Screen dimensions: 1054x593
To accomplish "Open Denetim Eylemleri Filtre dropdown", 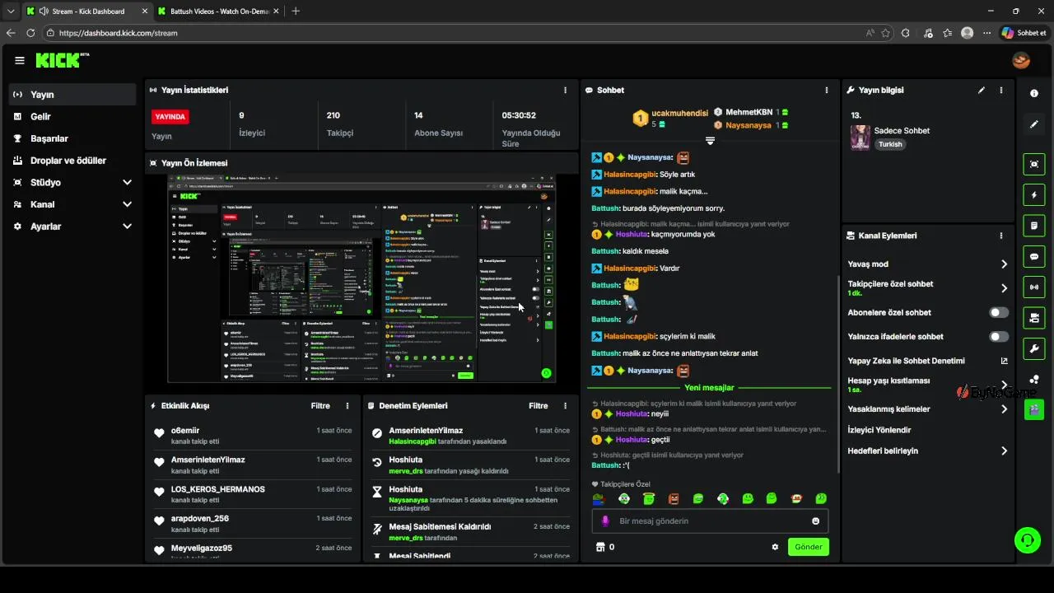I will tap(538, 406).
